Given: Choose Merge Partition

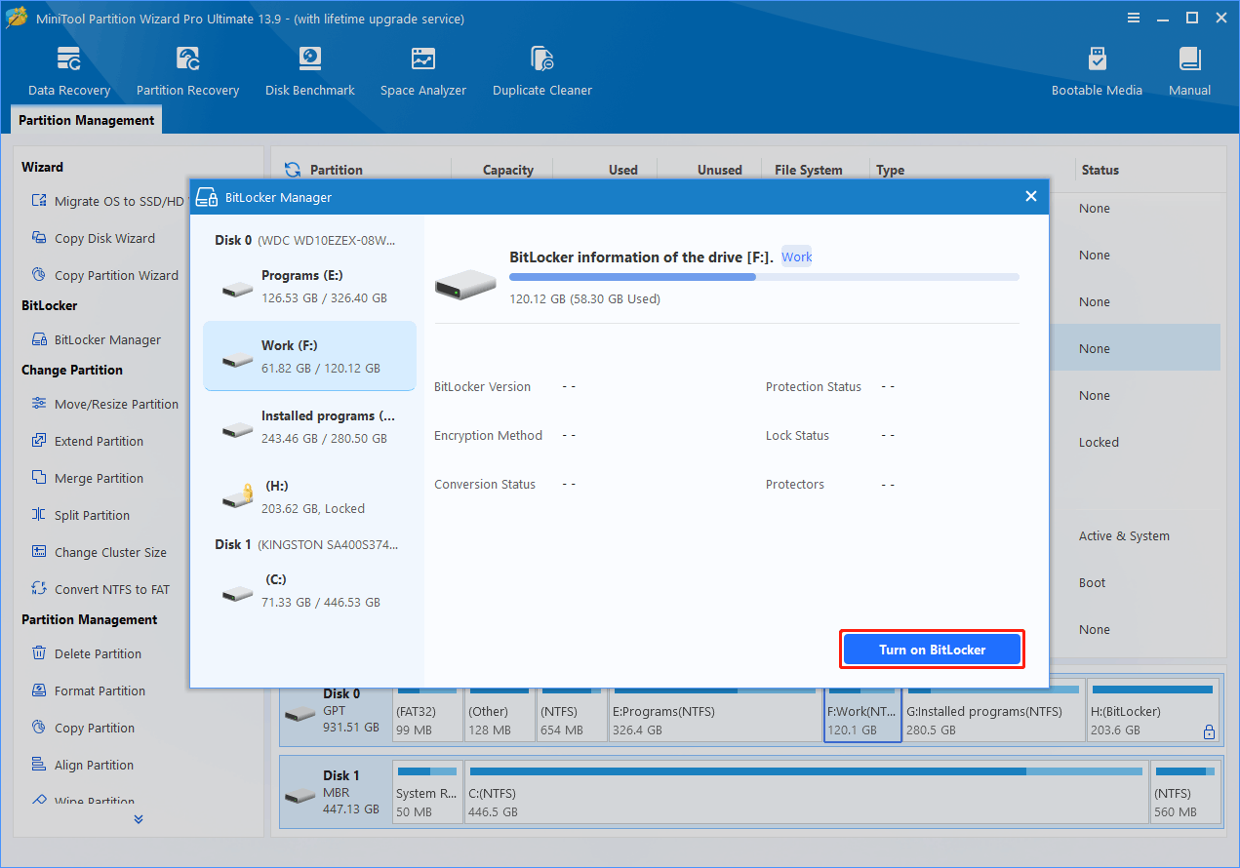Looking at the screenshot, I should point(87,478).
